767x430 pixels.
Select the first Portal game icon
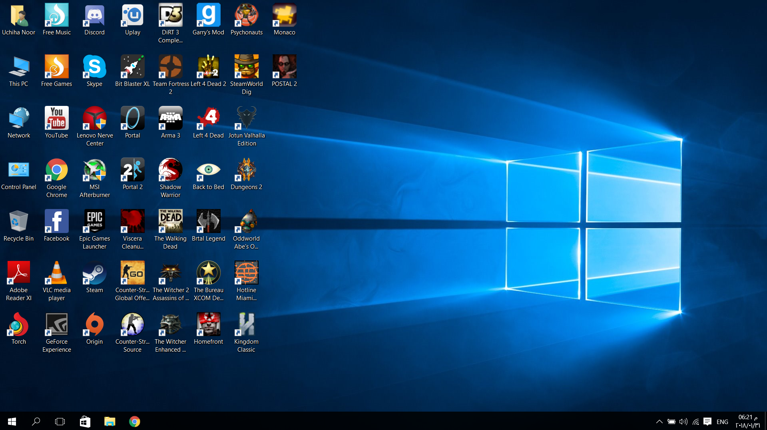[133, 118]
